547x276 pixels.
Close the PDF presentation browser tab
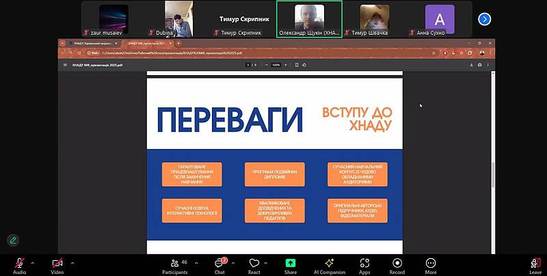coord(170,44)
